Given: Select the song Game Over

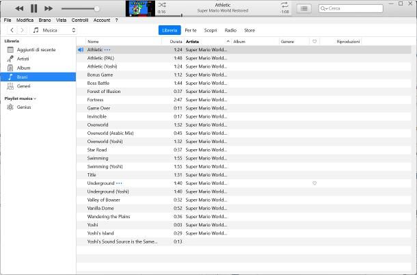Looking at the screenshot, I should [243, 108].
